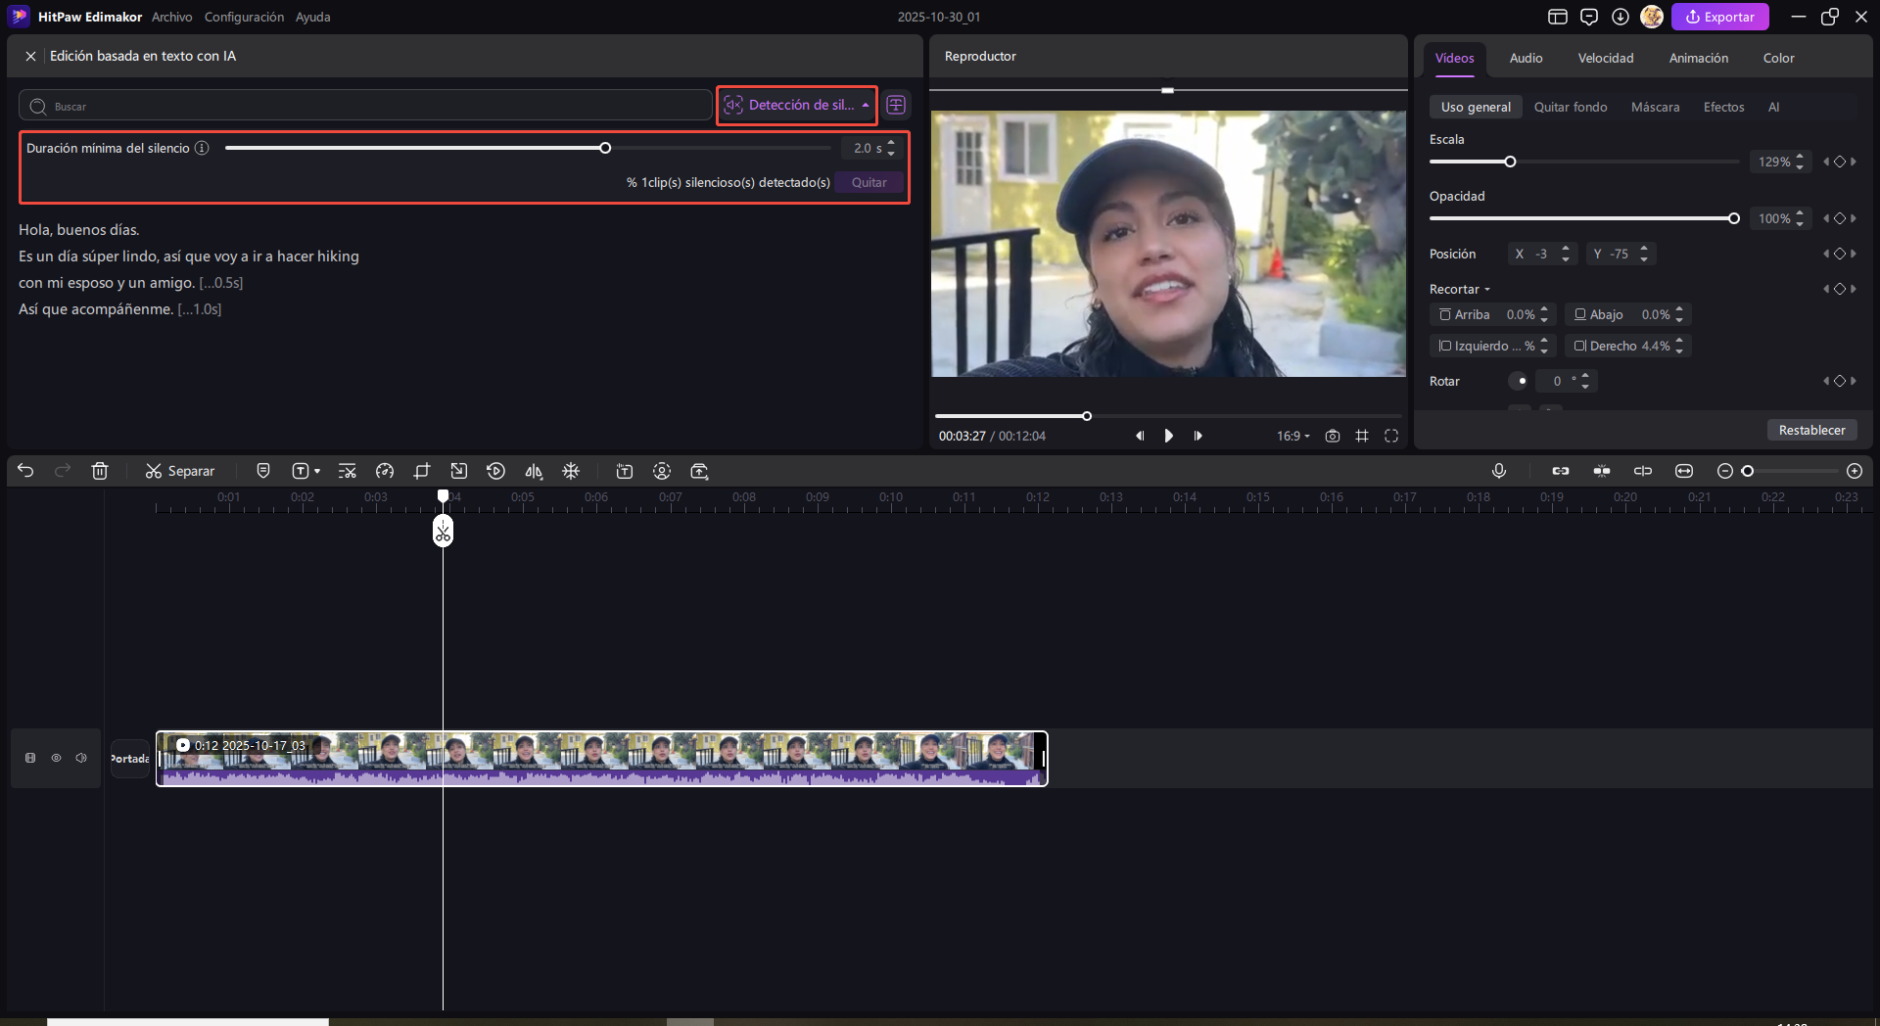
Task: Take a snapshot with the camera icon
Action: pyautogui.click(x=1332, y=436)
